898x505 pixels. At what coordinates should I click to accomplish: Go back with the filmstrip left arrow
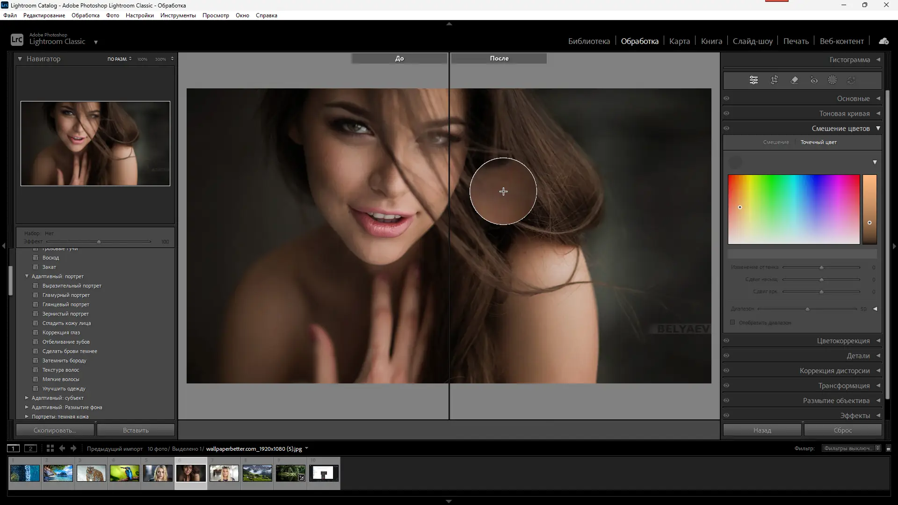click(x=62, y=448)
